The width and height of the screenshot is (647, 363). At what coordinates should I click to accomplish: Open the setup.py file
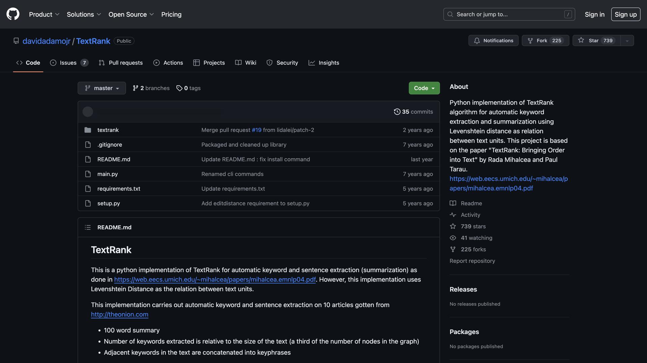(x=109, y=203)
